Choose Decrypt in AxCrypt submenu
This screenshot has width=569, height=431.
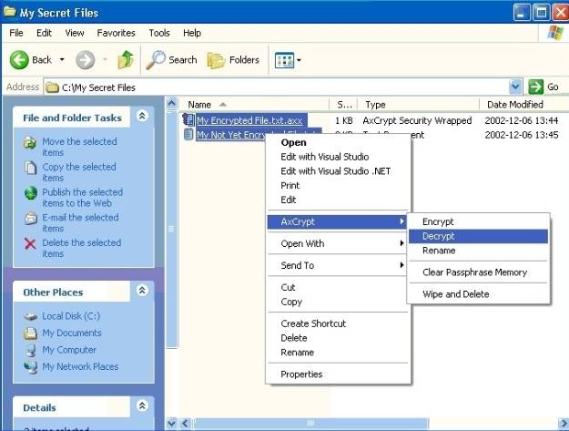478,236
